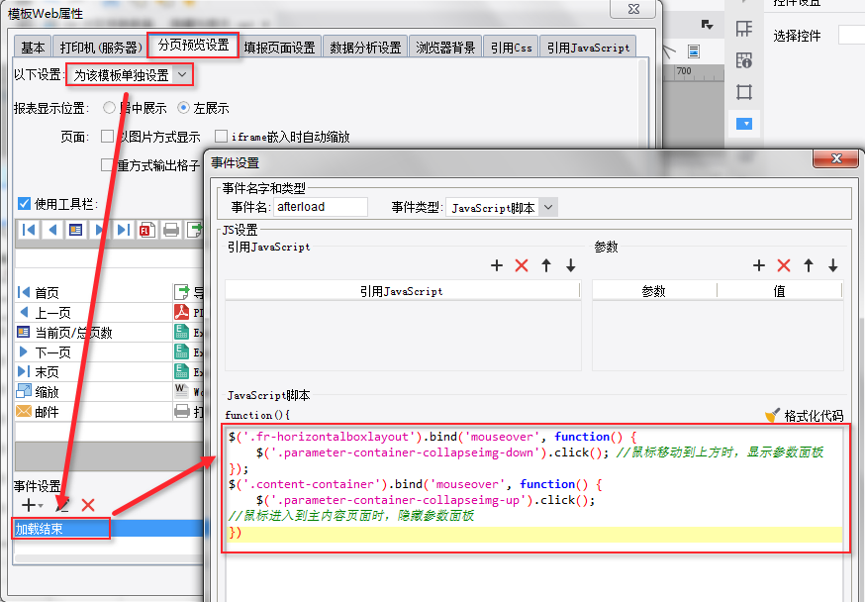Close the 事件设置 dialog
865x602 pixels.
[x=835, y=158]
